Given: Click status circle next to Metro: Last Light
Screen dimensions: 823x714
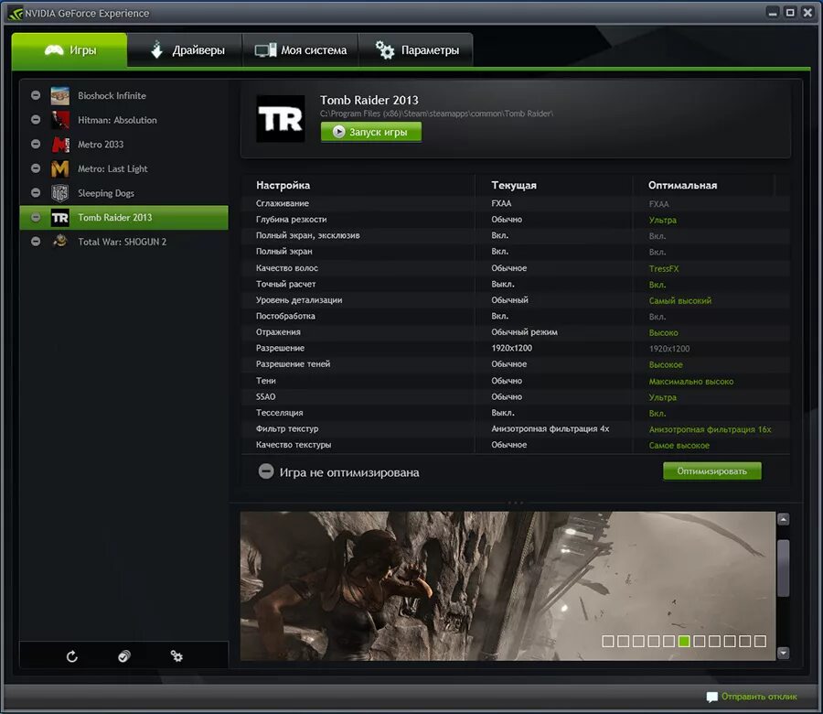Looking at the screenshot, I should coord(36,168).
